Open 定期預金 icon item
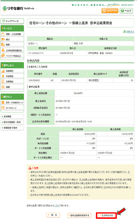This screenshot has height=223, width=137. 12,82
